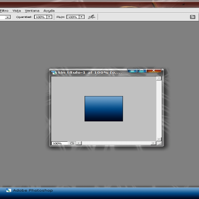The image size is (199, 199).
Task: Expand the Opacidad slider arrow
Action: (x=49, y=17)
